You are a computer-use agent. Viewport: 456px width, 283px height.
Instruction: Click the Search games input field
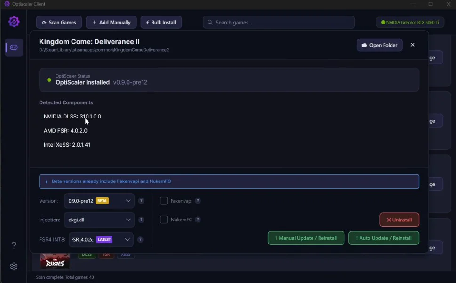pyautogui.click(x=279, y=22)
